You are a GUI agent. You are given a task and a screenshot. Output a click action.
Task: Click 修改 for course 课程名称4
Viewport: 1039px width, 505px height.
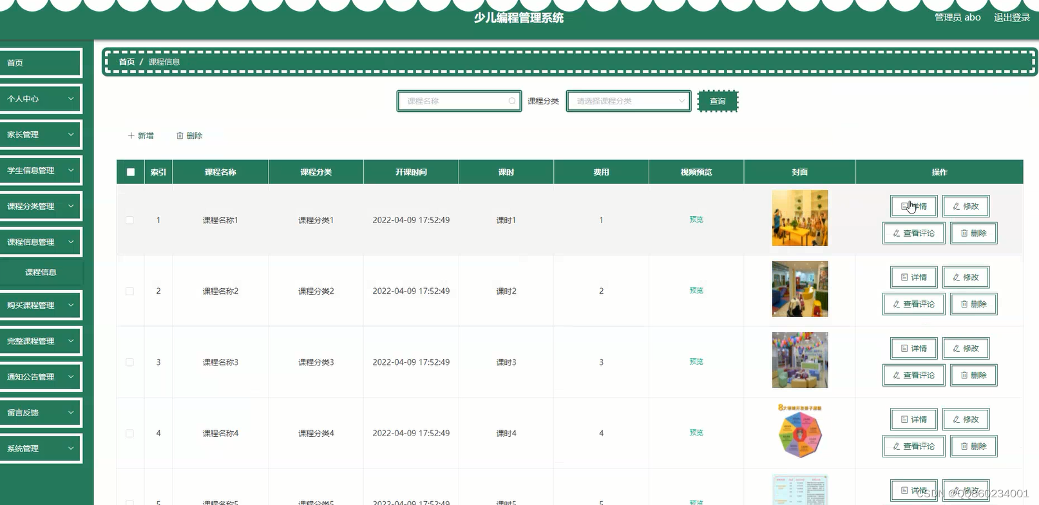(x=966, y=419)
